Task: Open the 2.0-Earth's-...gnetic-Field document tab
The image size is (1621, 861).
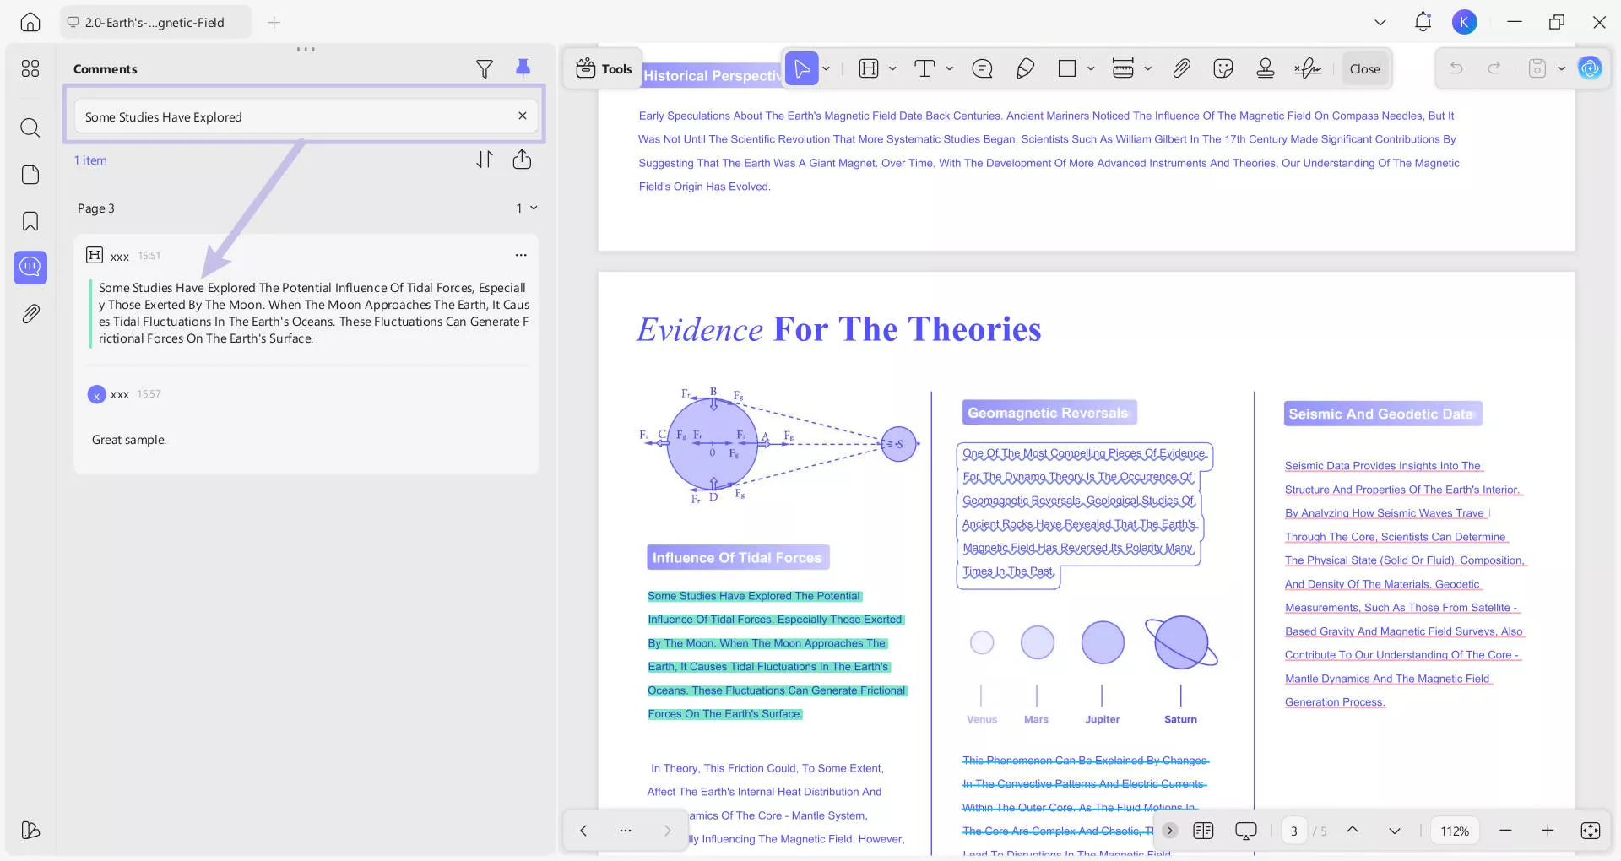Action: tap(155, 23)
